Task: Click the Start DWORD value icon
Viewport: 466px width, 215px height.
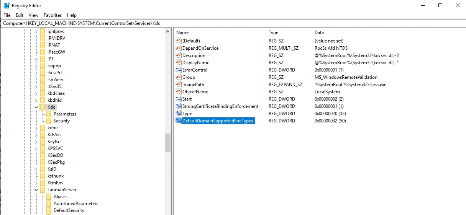Action: (x=178, y=99)
